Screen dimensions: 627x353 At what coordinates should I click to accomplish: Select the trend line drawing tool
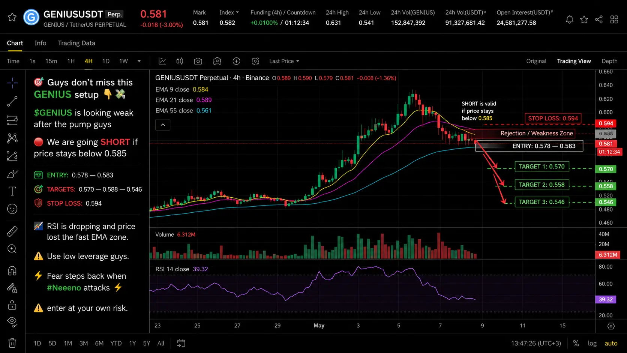coord(12,101)
